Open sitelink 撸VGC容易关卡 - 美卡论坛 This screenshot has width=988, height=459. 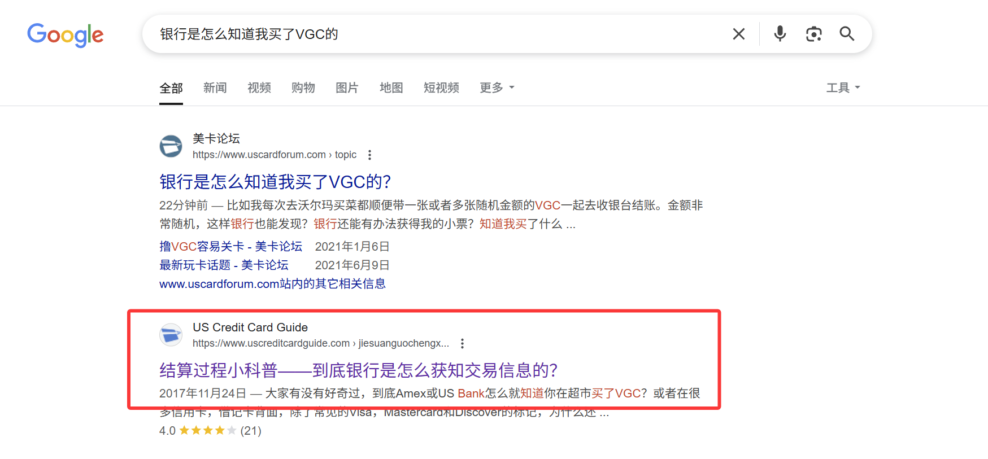point(230,247)
